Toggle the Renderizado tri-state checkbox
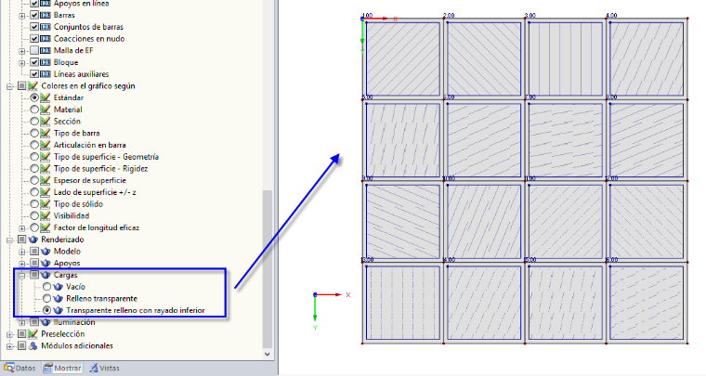 tap(21, 240)
